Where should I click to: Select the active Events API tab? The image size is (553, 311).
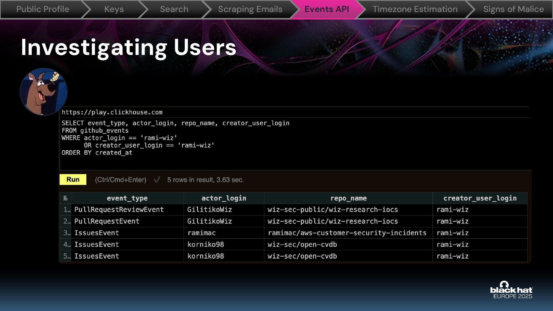pos(327,9)
